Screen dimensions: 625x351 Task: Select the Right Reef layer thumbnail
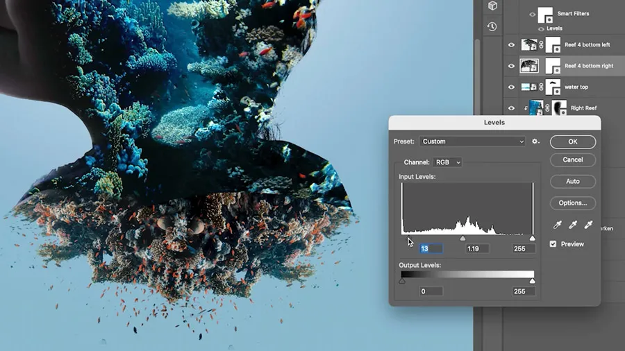[x=536, y=108]
